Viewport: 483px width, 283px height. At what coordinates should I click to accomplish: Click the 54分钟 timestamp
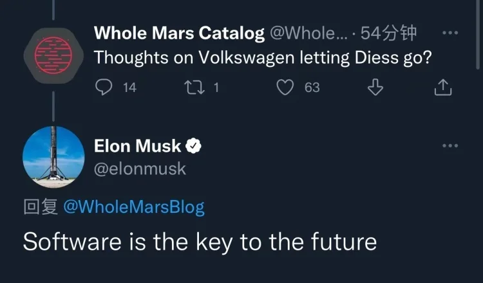(x=389, y=33)
